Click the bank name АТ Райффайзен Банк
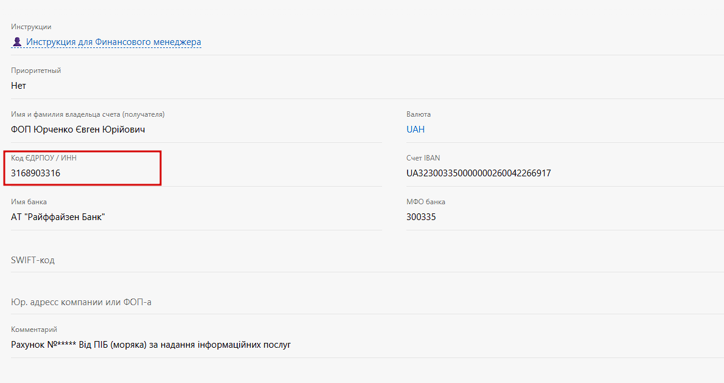This screenshot has height=383, width=724. [58, 217]
